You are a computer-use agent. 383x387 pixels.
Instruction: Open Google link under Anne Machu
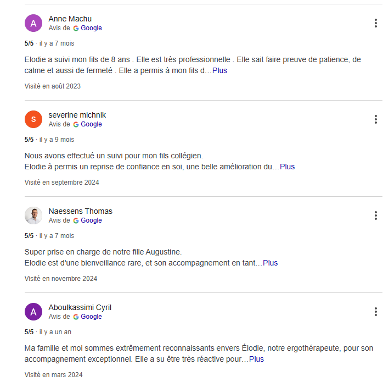91,28
